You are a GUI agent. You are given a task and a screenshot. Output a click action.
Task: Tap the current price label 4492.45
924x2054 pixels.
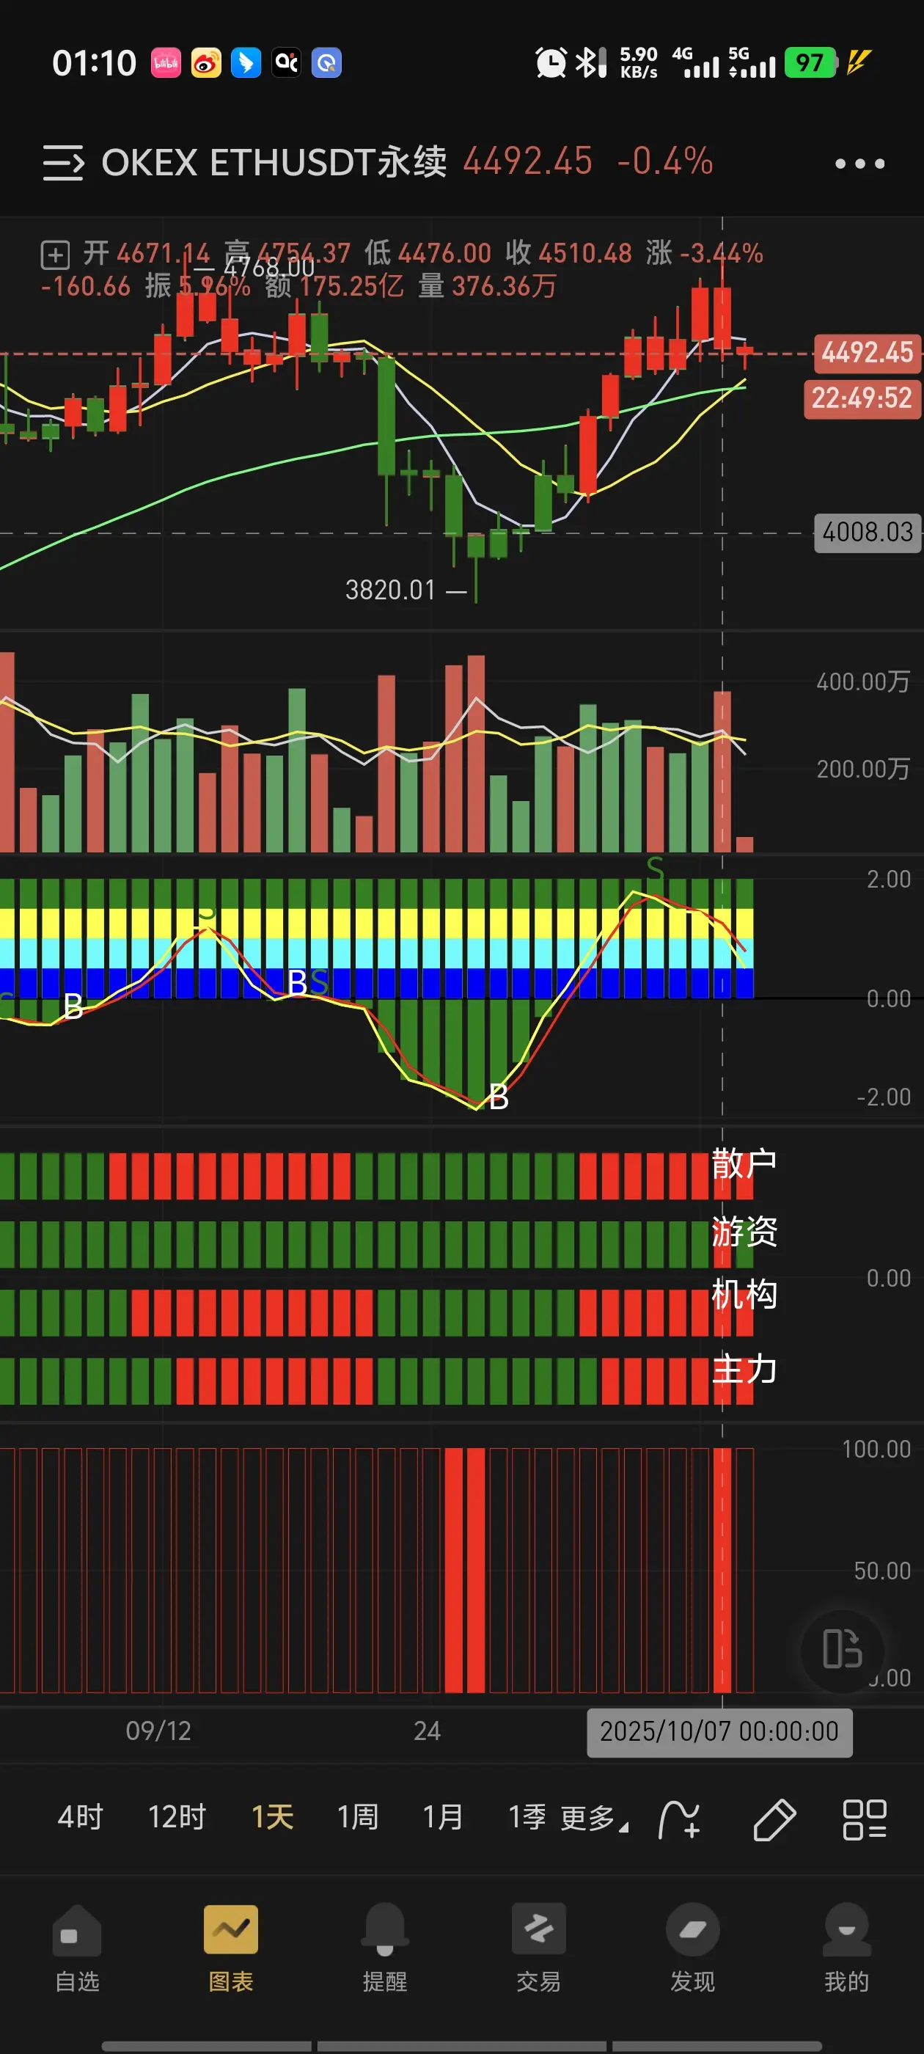tap(867, 354)
